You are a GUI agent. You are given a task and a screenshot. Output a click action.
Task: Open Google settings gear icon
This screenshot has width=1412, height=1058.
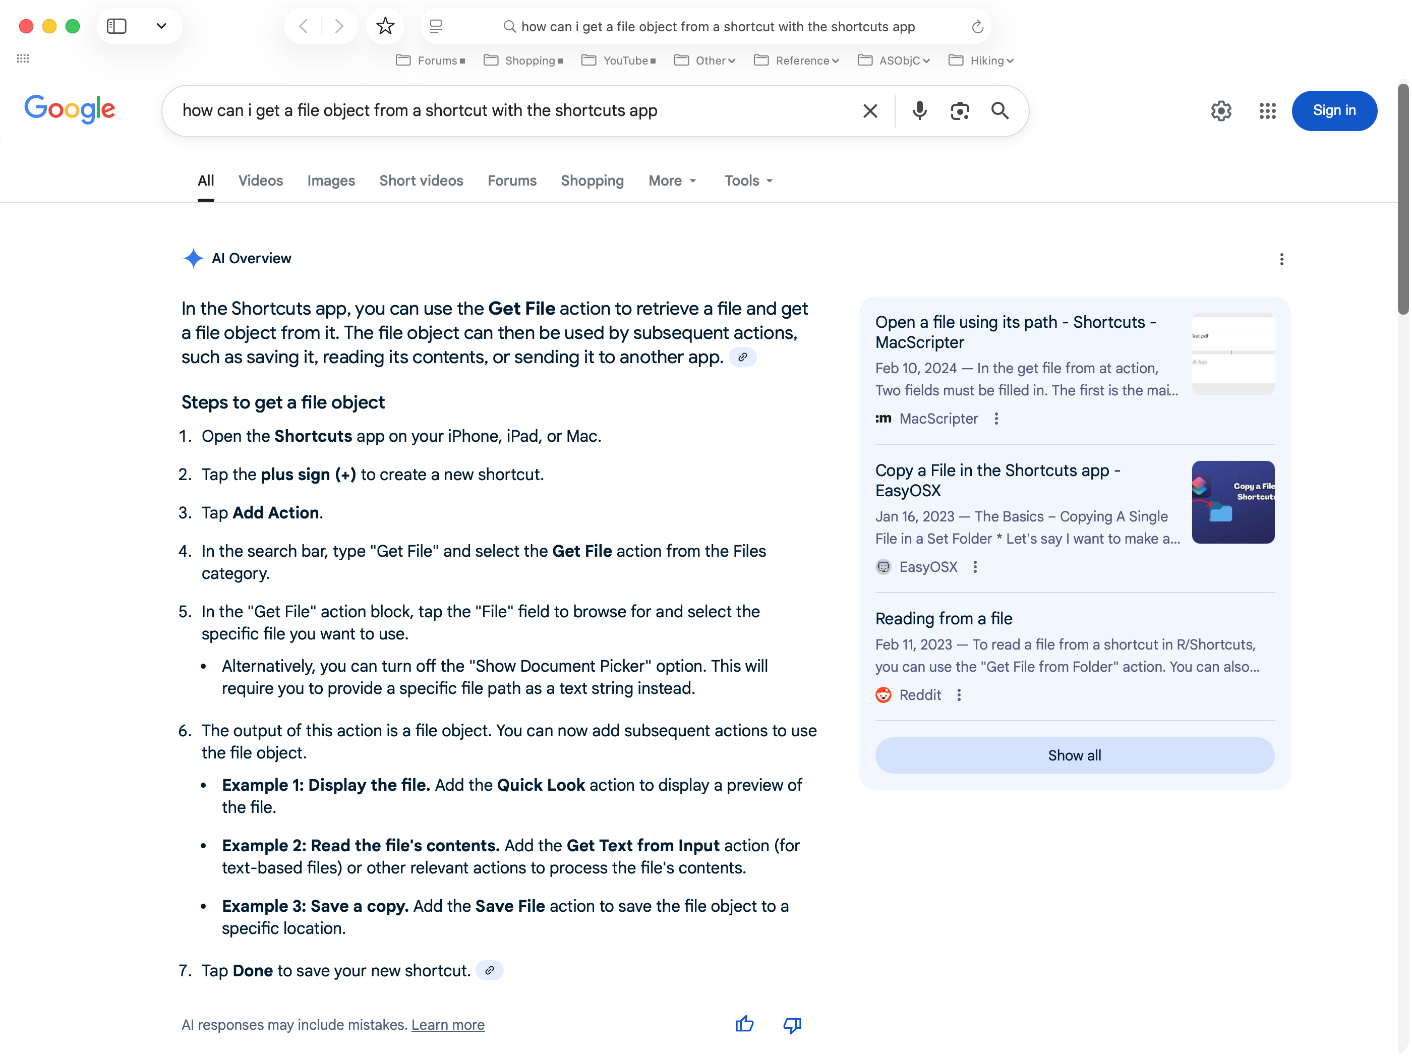pyautogui.click(x=1220, y=110)
